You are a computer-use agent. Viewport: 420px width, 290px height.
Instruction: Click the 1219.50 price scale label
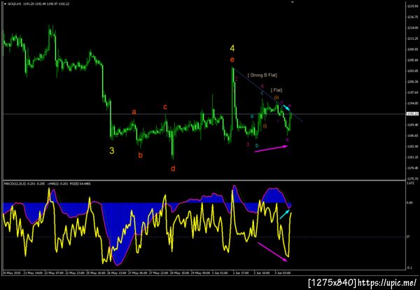[x=412, y=6]
